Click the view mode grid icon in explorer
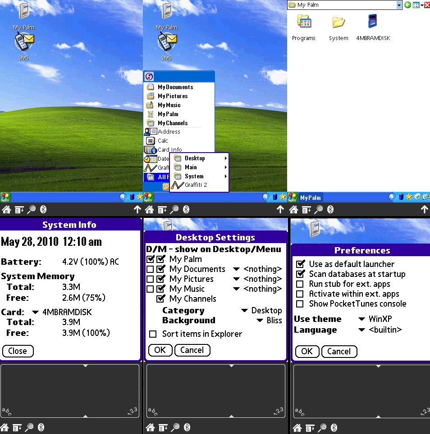 pos(416,5)
